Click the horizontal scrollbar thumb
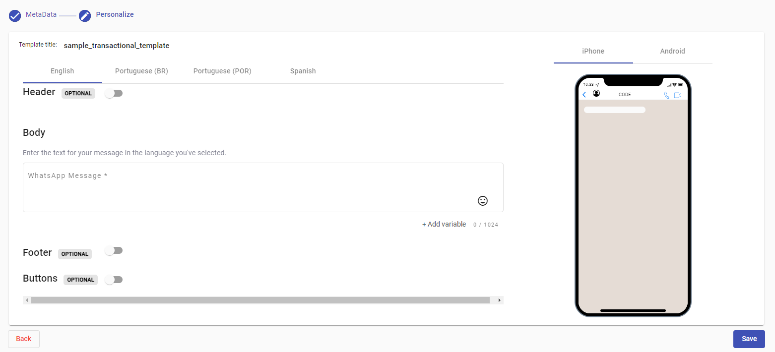 pyautogui.click(x=260, y=300)
